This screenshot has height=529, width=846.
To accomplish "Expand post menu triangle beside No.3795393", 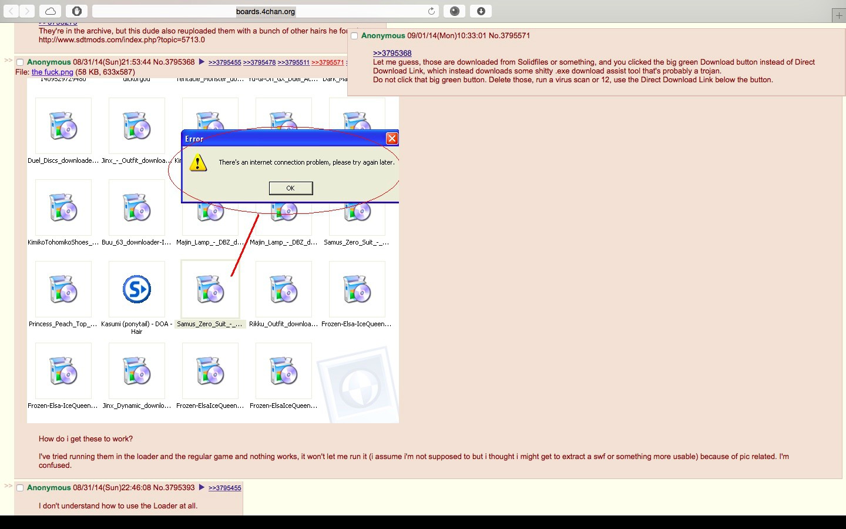I will [202, 487].
